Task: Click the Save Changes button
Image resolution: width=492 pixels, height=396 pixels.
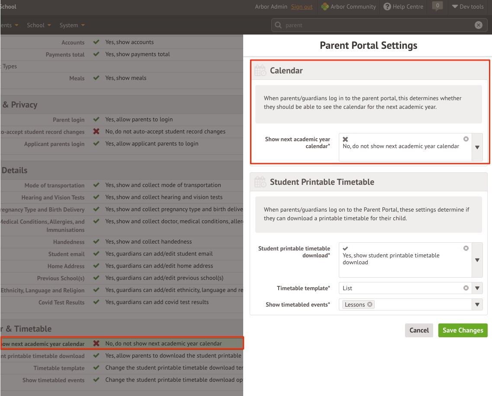Action: click(x=463, y=330)
